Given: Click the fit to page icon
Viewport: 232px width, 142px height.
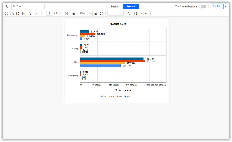Looking at the screenshot, I should pyautogui.click(x=102, y=14).
